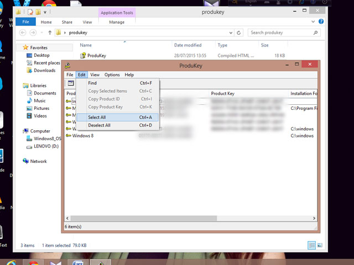The image size is (354, 265).
Task: Choose Select All from Edit menu
Action: tap(117, 117)
